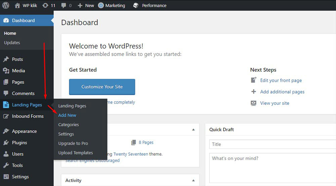Click the Landing Pages document icon

[x=6, y=105]
